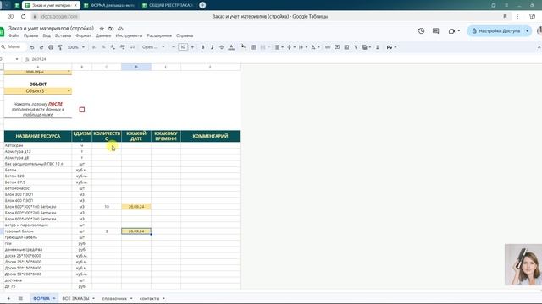The image size is (542, 304).
Task: Activate the paint format tool
Action: tap(60, 47)
